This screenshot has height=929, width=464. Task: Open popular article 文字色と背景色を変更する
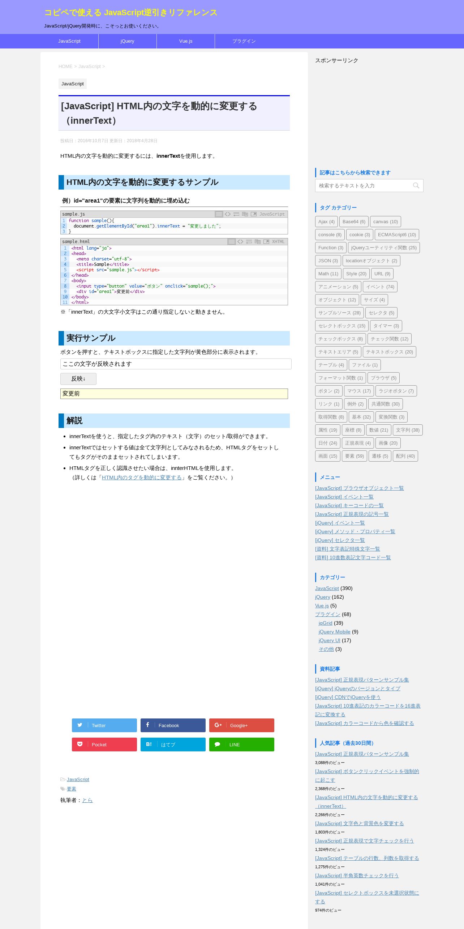click(x=360, y=824)
